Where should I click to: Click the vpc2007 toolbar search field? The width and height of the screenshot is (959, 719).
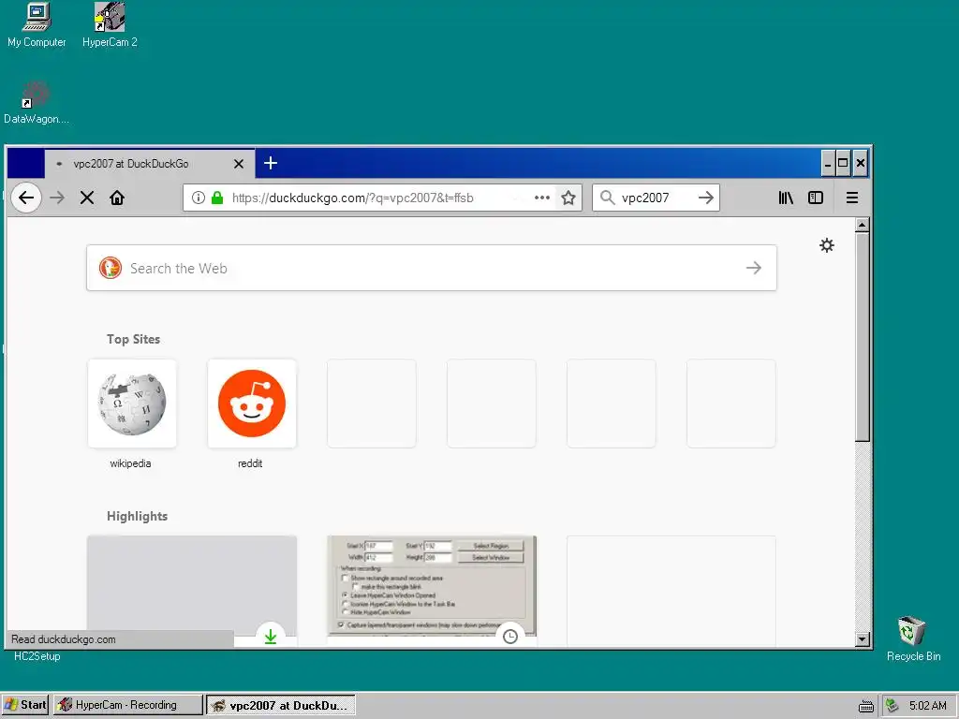tap(655, 198)
